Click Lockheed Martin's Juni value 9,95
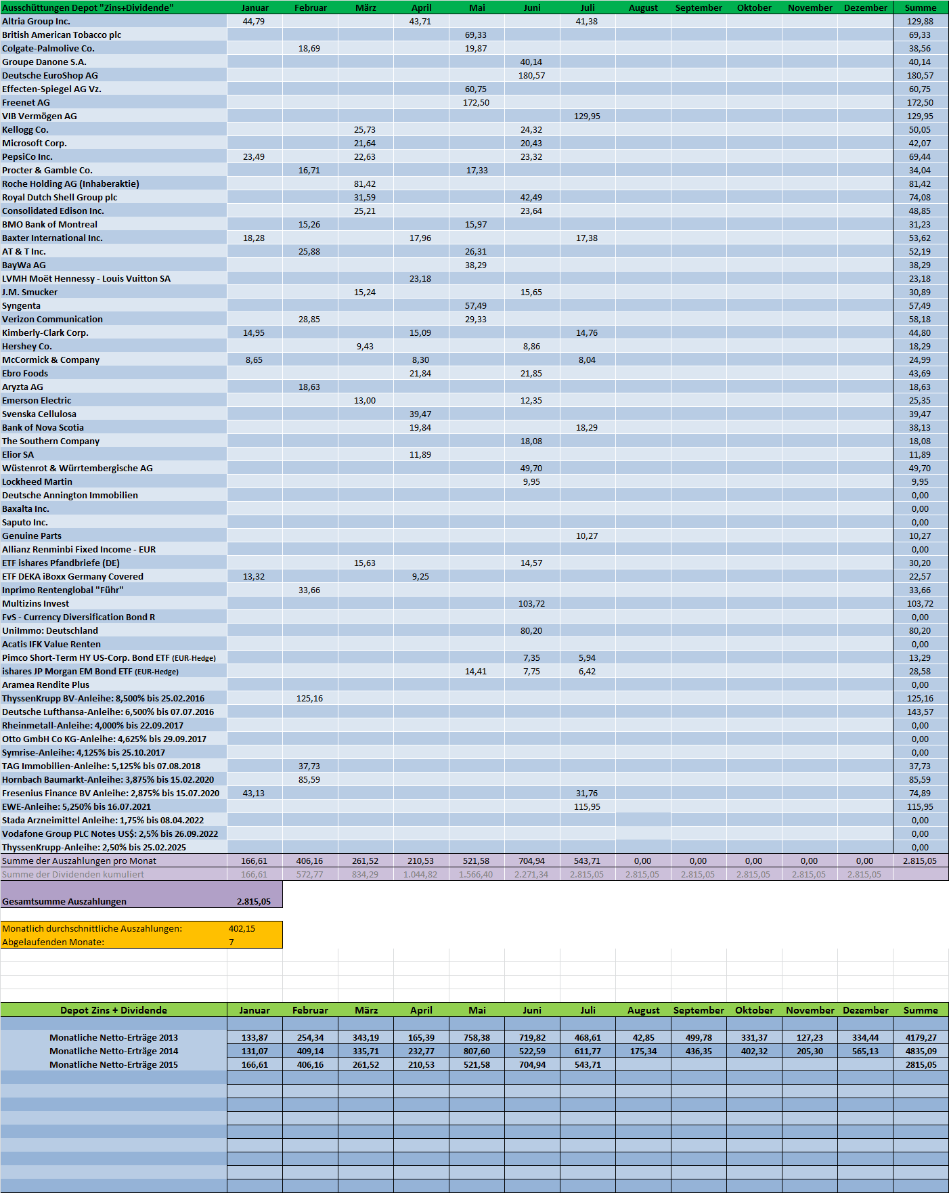The image size is (949, 1193). [531, 481]
